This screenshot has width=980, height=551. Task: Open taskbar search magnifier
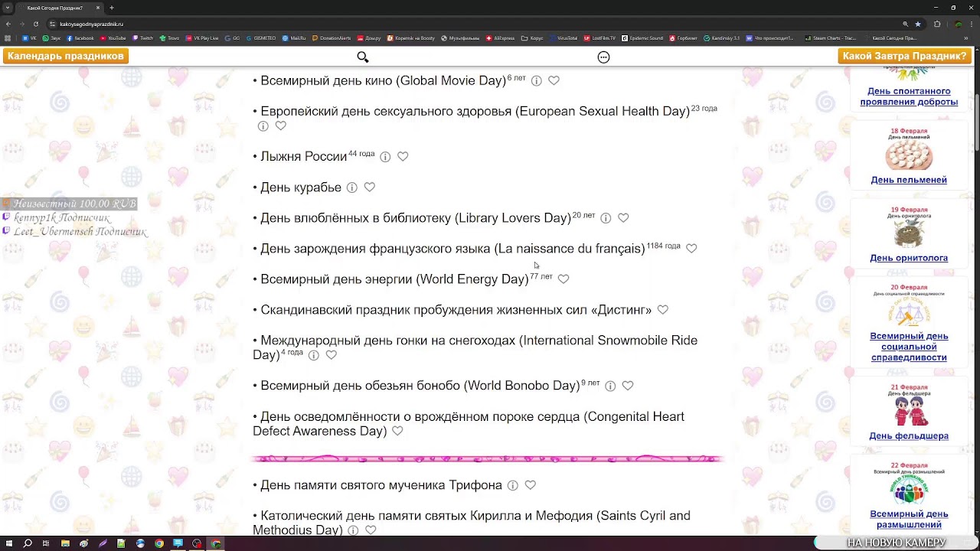tap(28, 543)
